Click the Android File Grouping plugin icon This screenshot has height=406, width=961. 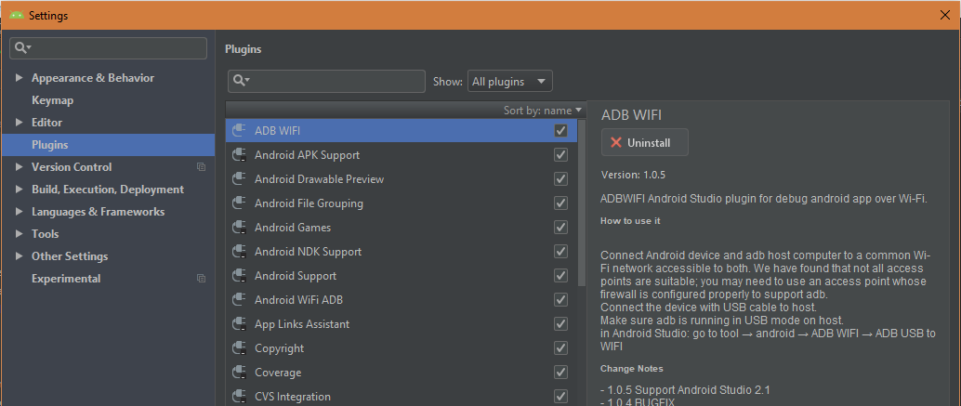239,203
